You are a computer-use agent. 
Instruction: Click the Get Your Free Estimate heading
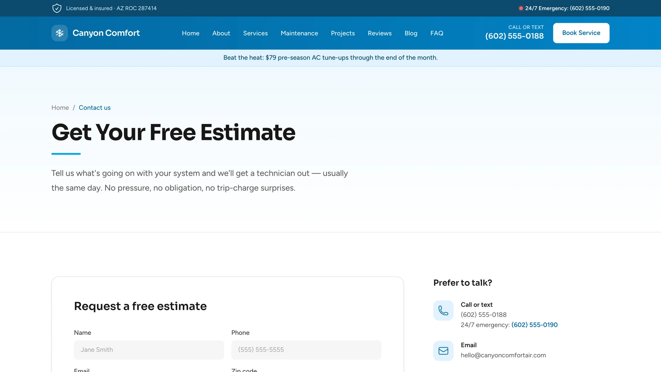(174, 133)
